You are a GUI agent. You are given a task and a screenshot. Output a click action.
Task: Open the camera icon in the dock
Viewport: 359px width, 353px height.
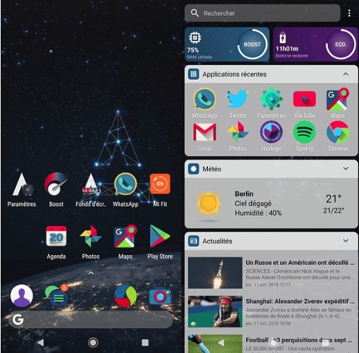[x=160, y=296]
